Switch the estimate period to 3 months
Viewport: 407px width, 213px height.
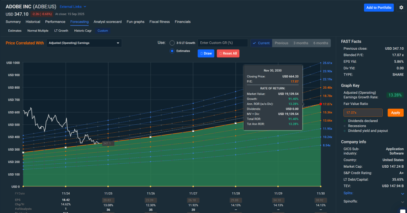300,43
